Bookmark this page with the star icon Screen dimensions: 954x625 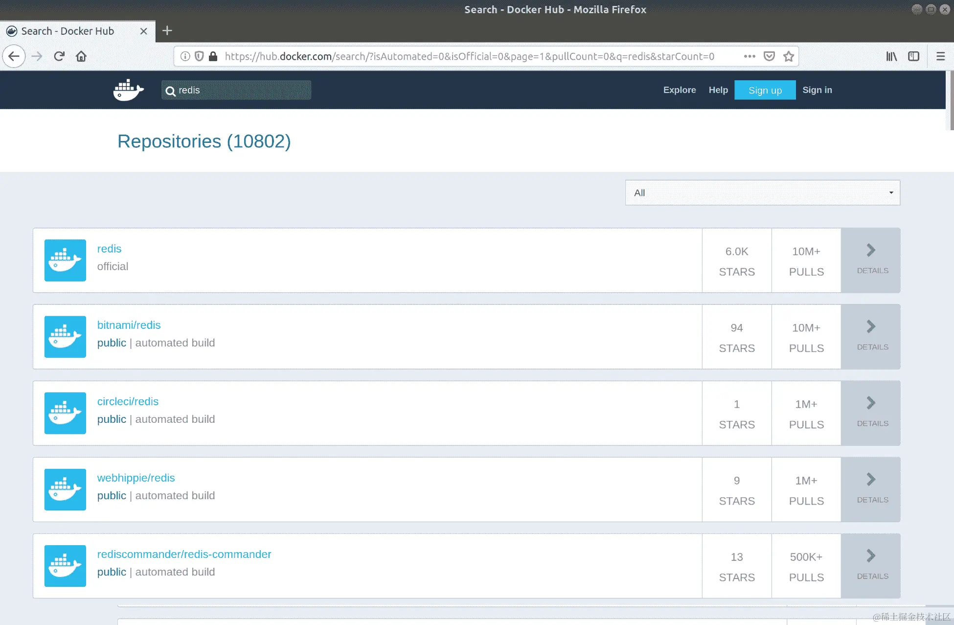click(x=788, y=56)
